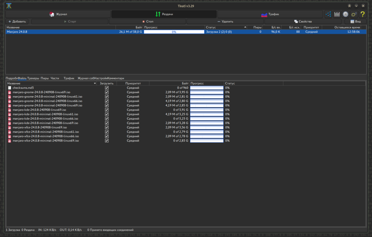Viewport: 372px width, 237px height.
Task: Click icon of manjaro-kde-24.0.8-240908-linux69.iso
Action: click(9, 110)
